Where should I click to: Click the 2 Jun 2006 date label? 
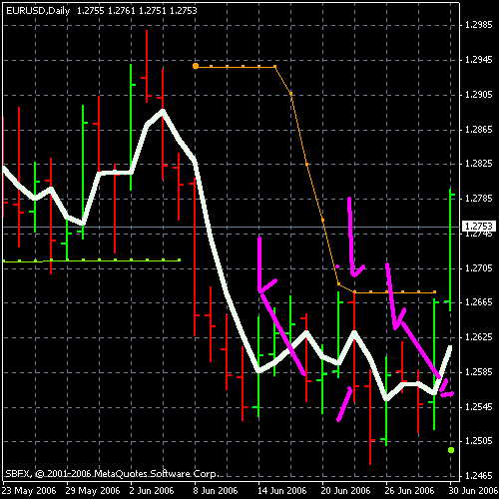[152, 490]
